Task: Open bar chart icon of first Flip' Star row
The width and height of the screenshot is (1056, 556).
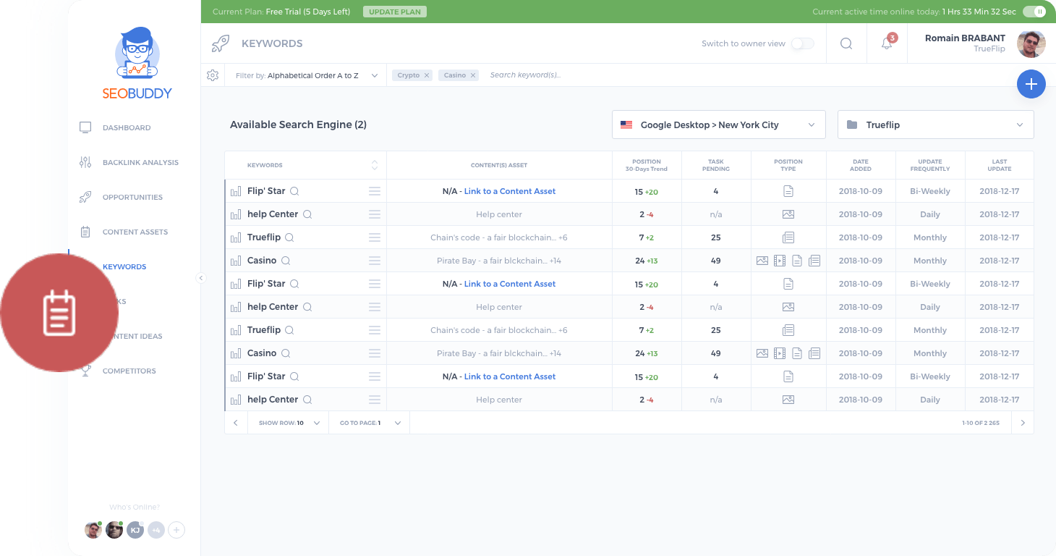Action: tap(236, 191)
